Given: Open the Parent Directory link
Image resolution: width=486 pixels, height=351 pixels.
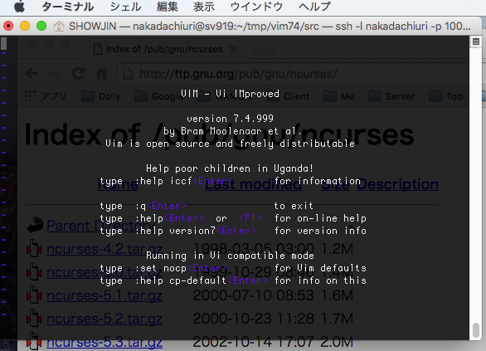Looking at the screenshot, I should pyautogui.click(x=100, y=226).
